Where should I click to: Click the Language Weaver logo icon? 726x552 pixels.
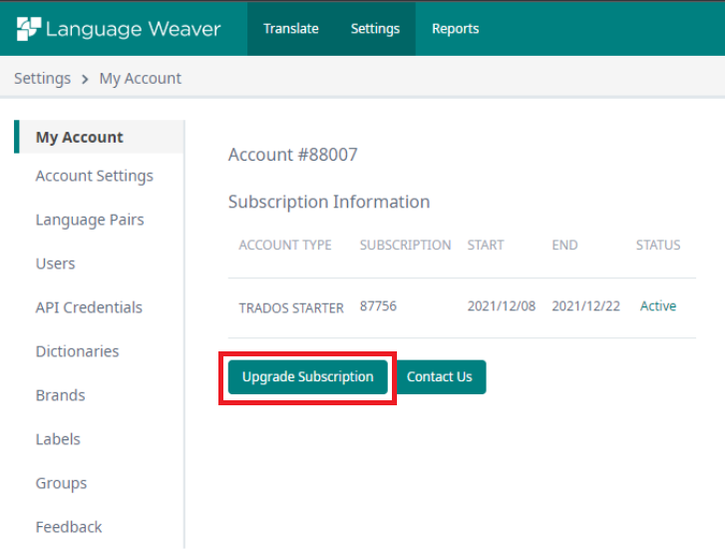(x=29, y=29)
